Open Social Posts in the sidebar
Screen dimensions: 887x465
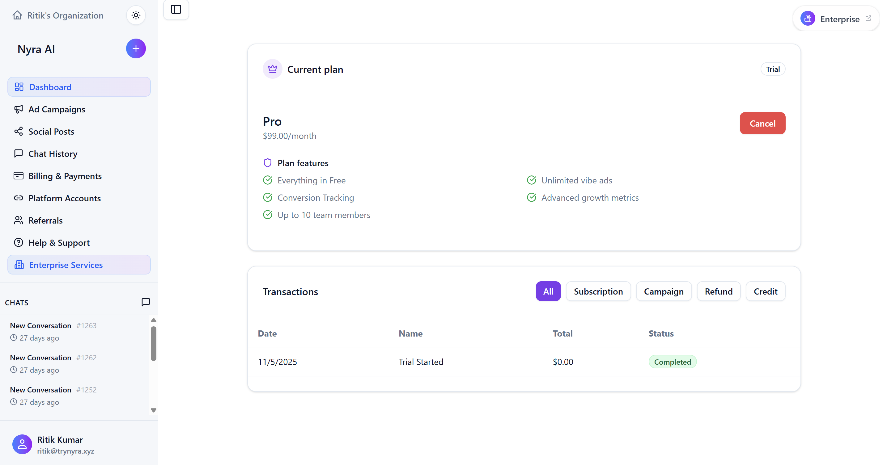[x=79, y=132]
